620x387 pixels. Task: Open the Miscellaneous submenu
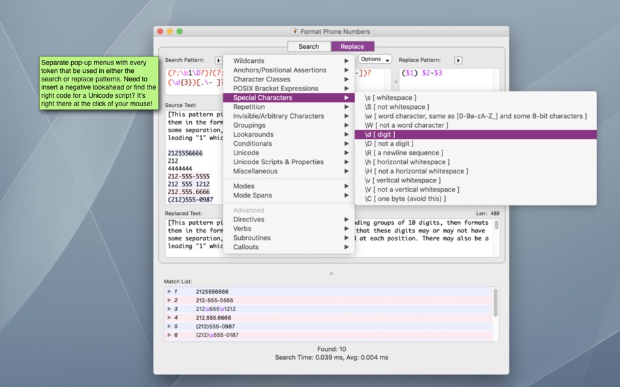[288, 171]
